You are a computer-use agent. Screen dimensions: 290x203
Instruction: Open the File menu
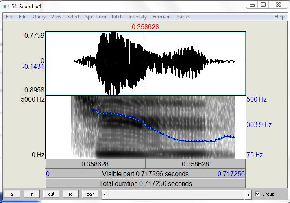click(x=9, y=17)
